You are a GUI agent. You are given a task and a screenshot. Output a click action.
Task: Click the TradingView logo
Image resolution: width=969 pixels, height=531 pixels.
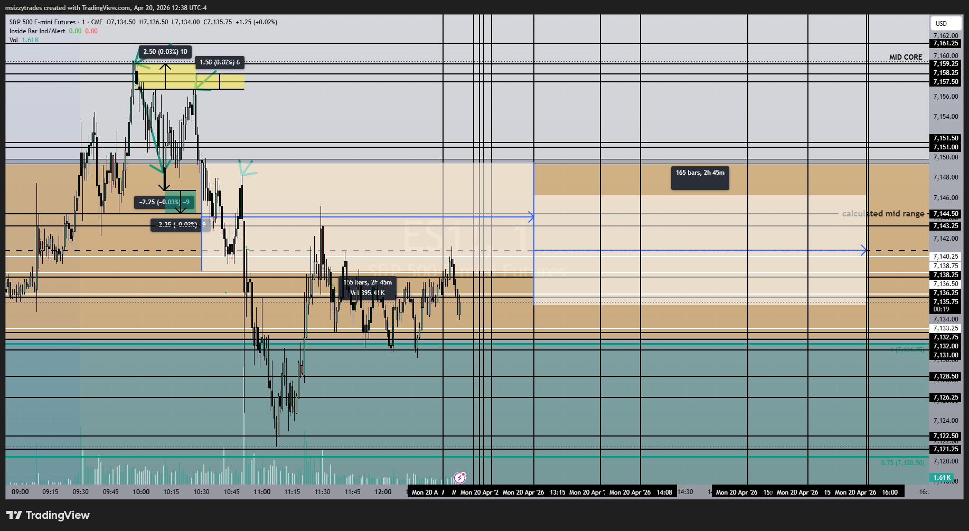[48, 515]
